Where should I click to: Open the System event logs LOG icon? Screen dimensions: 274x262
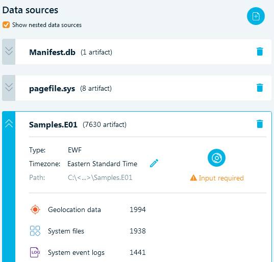[x=35, y=252]
